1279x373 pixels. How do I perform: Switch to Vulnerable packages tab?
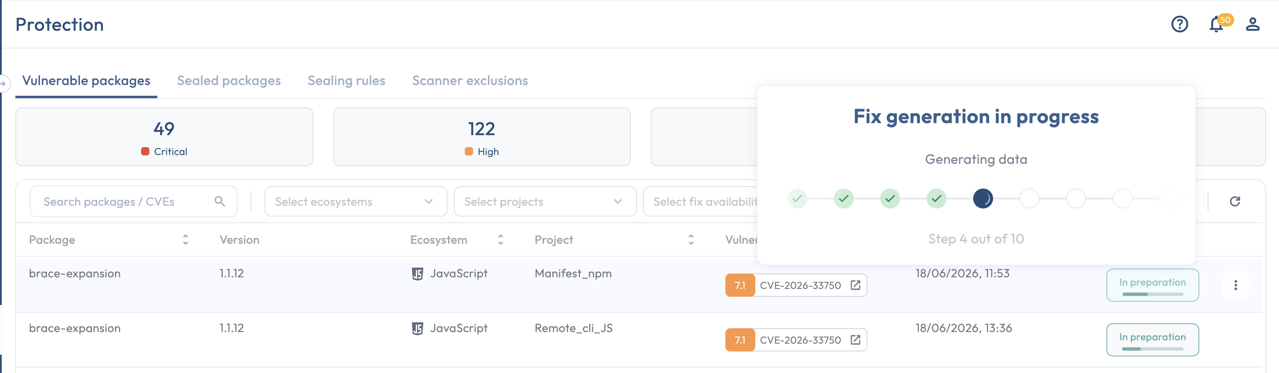click(x=86, y=81)
